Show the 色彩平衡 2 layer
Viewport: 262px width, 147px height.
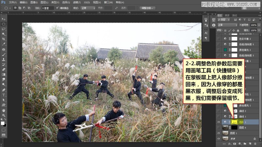coord(218,39)
